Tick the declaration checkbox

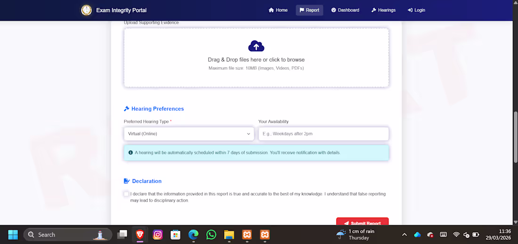(126, 194)
